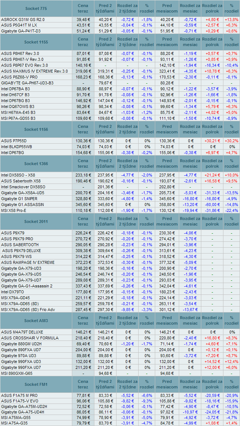Click the 319,06 € current price cell

(83, 71)
